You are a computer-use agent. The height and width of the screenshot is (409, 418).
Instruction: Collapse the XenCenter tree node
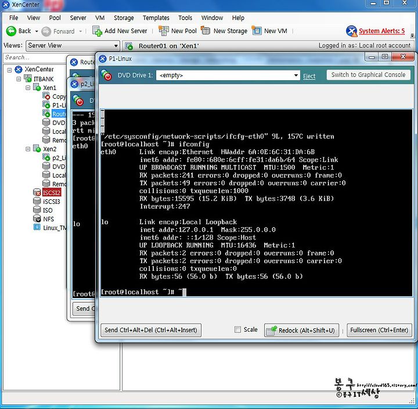pyautogui.click(x=9, y=70)
